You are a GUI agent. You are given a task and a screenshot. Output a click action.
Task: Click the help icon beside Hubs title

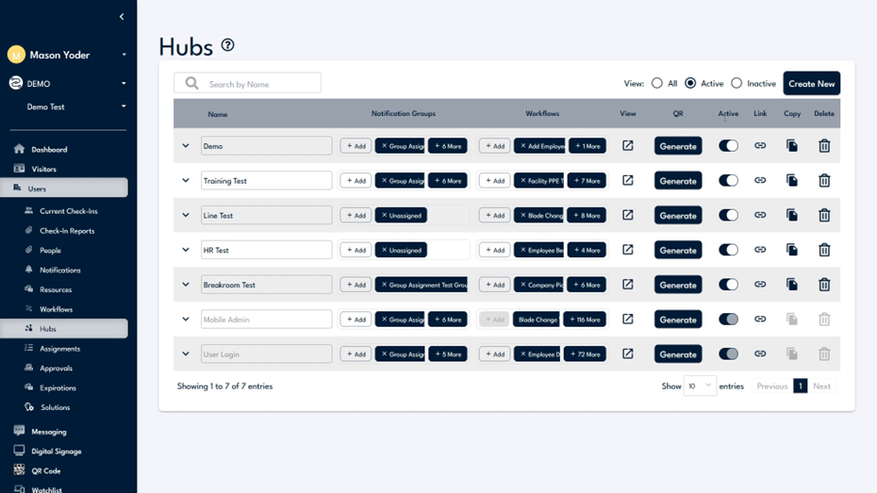227,45
